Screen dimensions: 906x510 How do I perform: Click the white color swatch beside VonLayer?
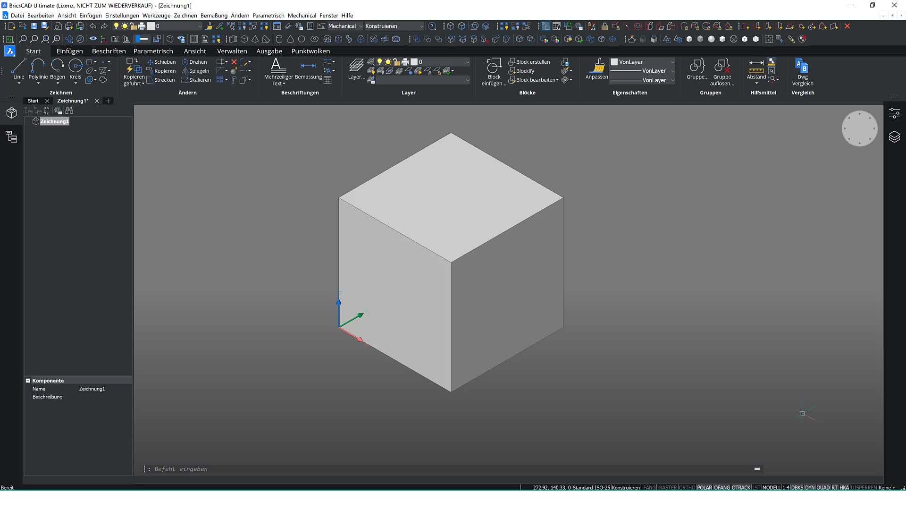(614, 62)
